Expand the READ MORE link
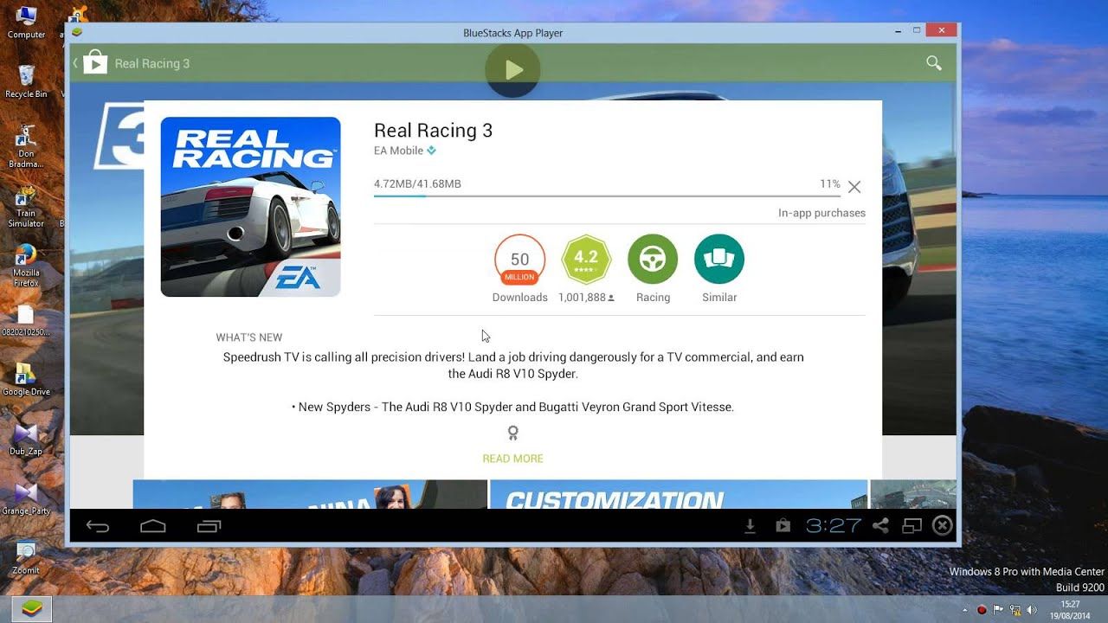The image size is (1108, 623). coord(513,459)
